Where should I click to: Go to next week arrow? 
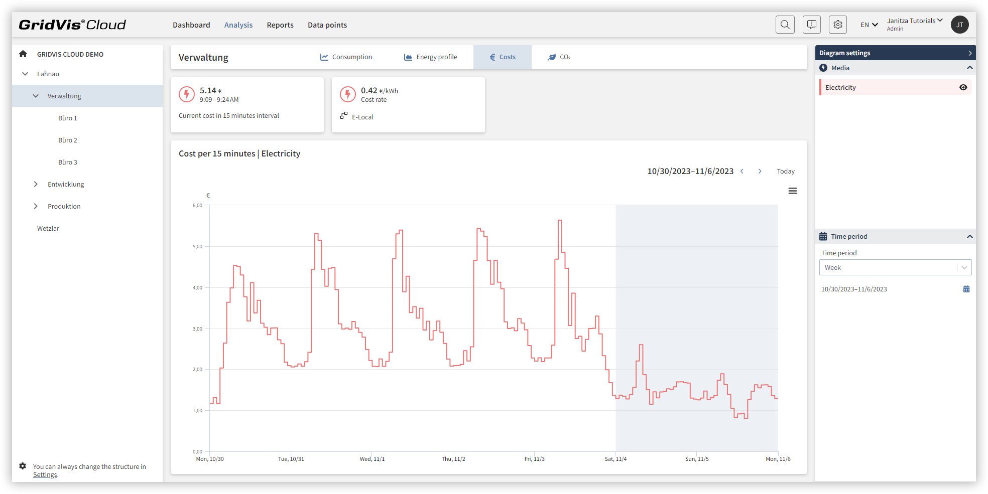pos(760,171)
